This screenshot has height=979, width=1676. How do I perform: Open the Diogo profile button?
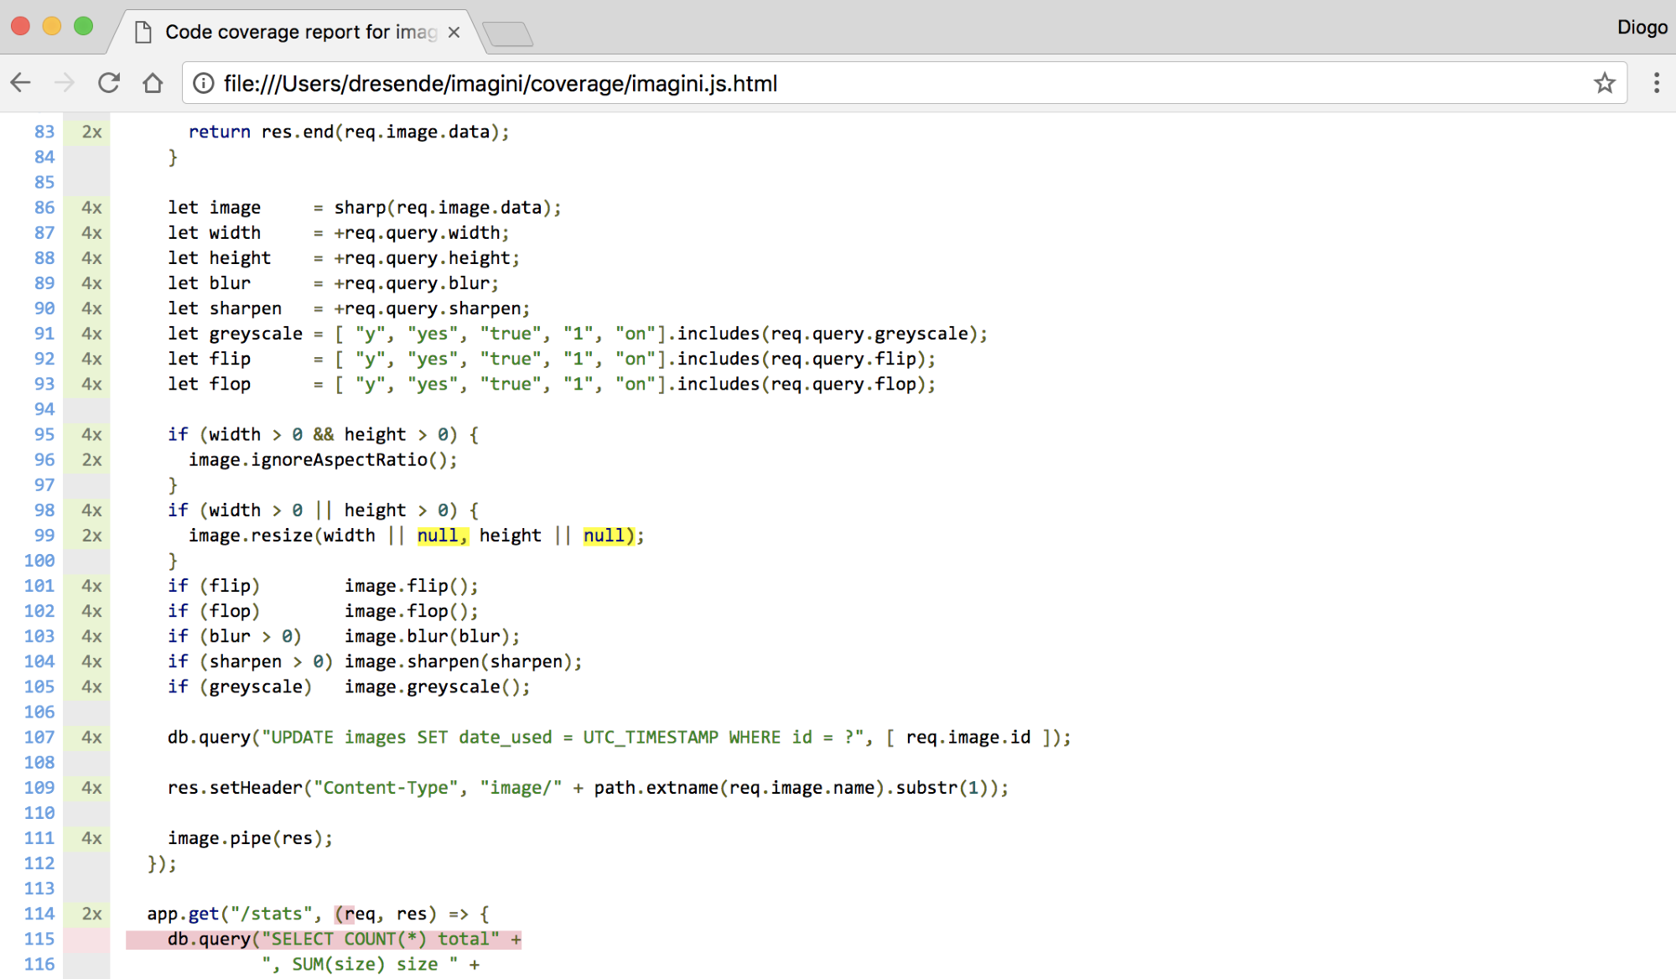1641,28
